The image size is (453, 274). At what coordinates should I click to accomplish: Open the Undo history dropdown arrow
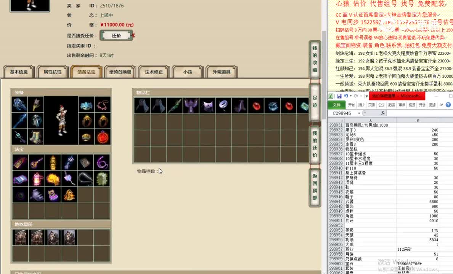(x=351, y=96)
